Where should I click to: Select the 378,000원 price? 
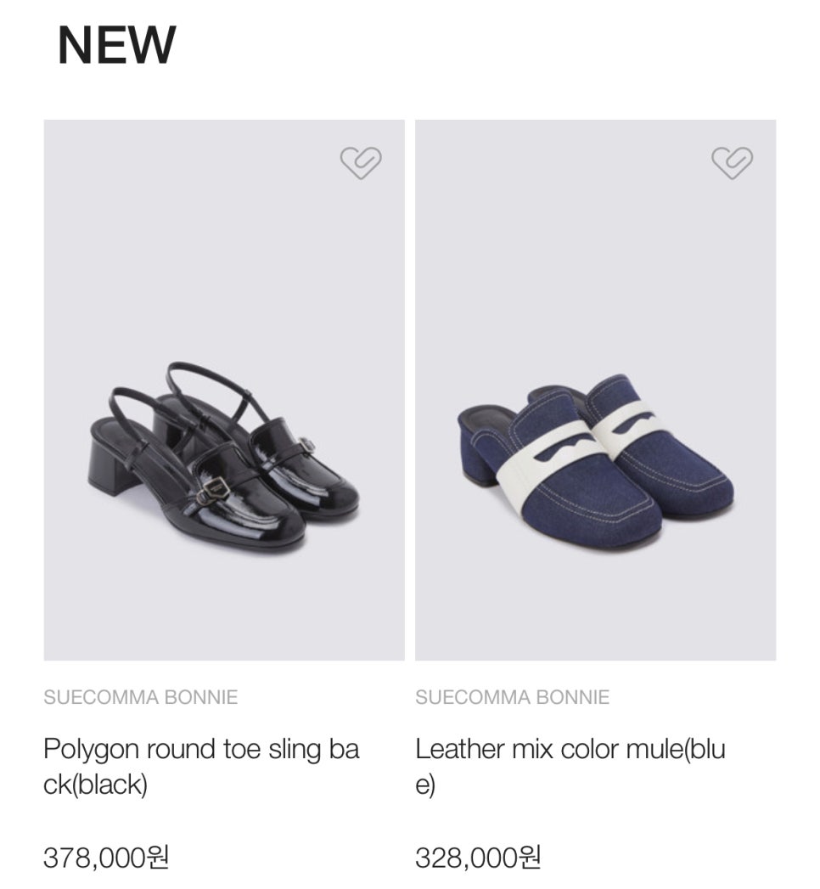click(x=106, y=858)
